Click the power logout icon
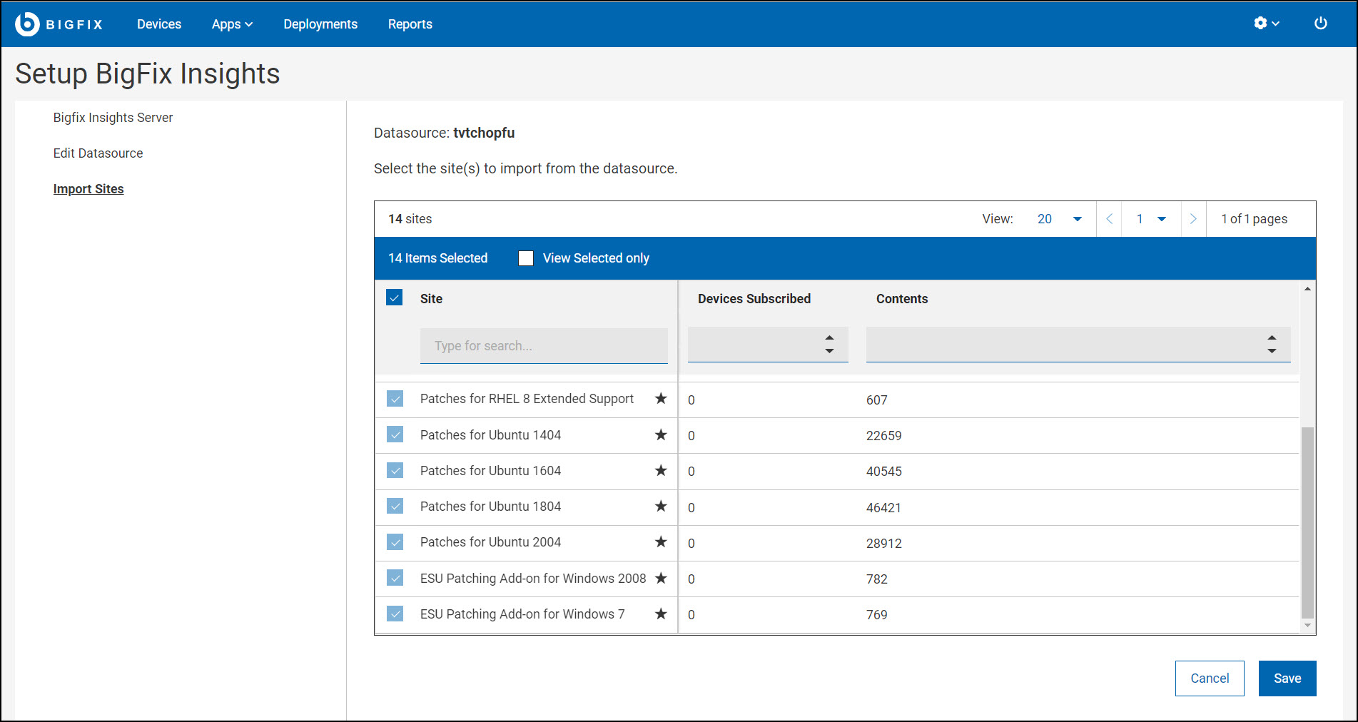The image size is (1358, 722). 1320,24
